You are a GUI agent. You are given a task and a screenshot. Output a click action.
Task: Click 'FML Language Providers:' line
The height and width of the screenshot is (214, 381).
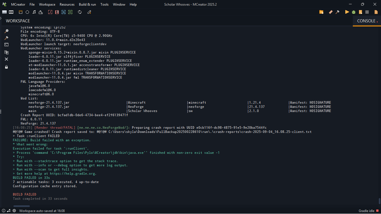43,81
